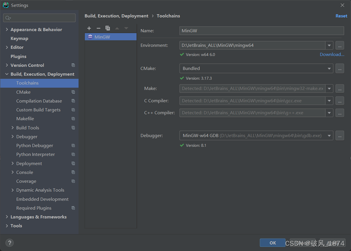
Task: Open the Environment path dropdown arrow
Action: click(329, 45)
